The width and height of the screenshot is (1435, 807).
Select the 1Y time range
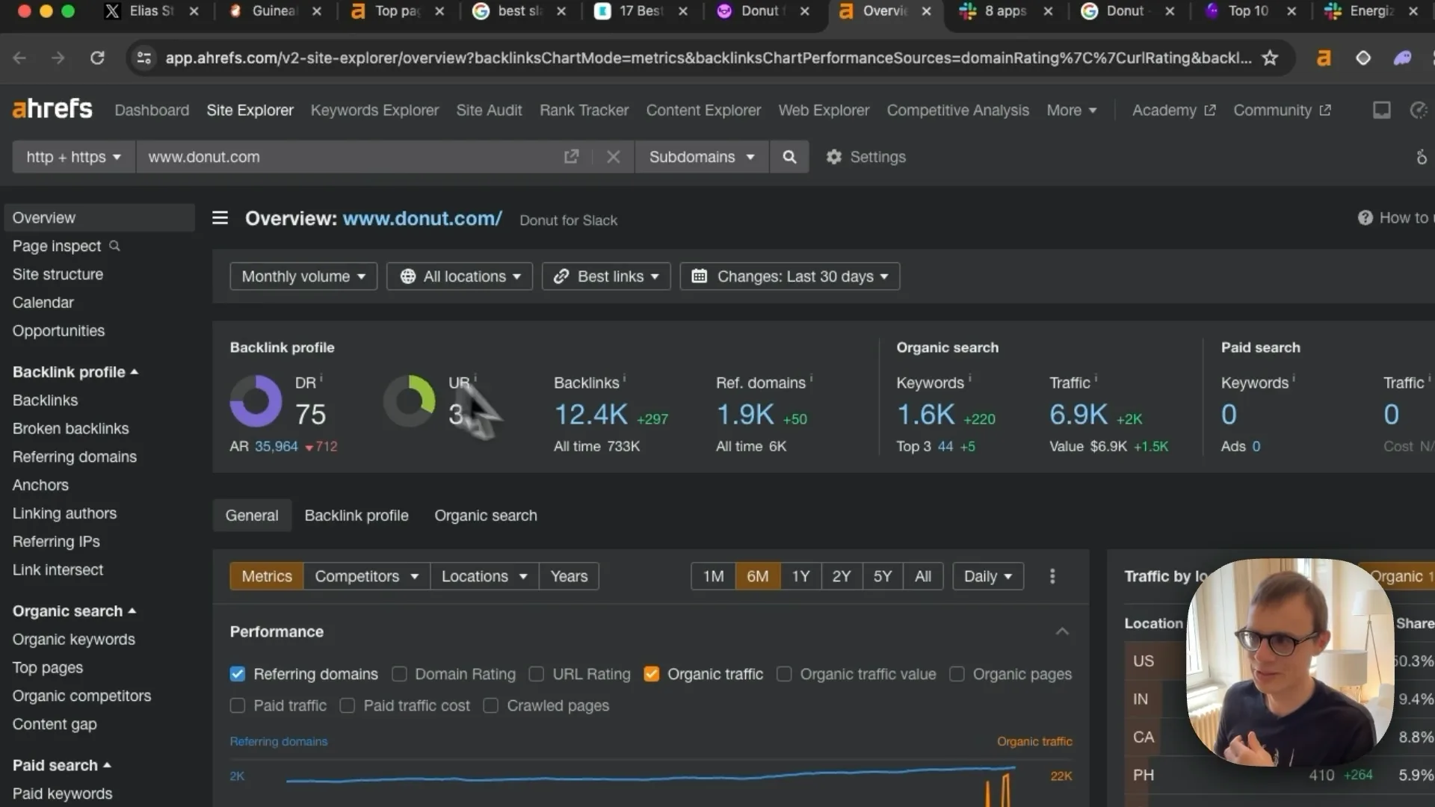point(800,576)
